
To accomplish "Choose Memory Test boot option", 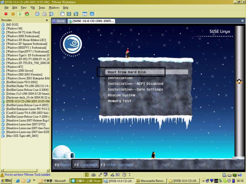I will pos(119,101).
